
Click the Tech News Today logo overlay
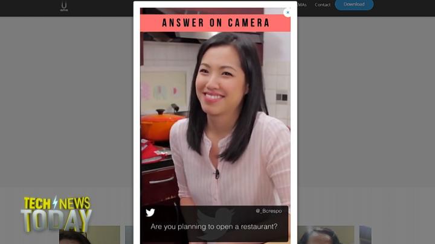point(56,214)
